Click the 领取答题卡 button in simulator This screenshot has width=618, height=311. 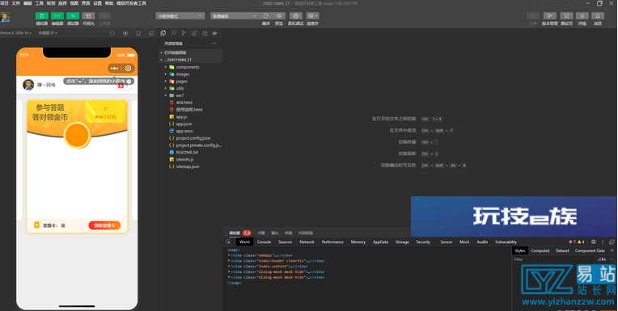pyautogui.click(x=104, y=225)
